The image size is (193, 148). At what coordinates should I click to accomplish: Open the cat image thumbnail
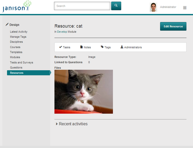pyautogui.click(x=83, y=92)
